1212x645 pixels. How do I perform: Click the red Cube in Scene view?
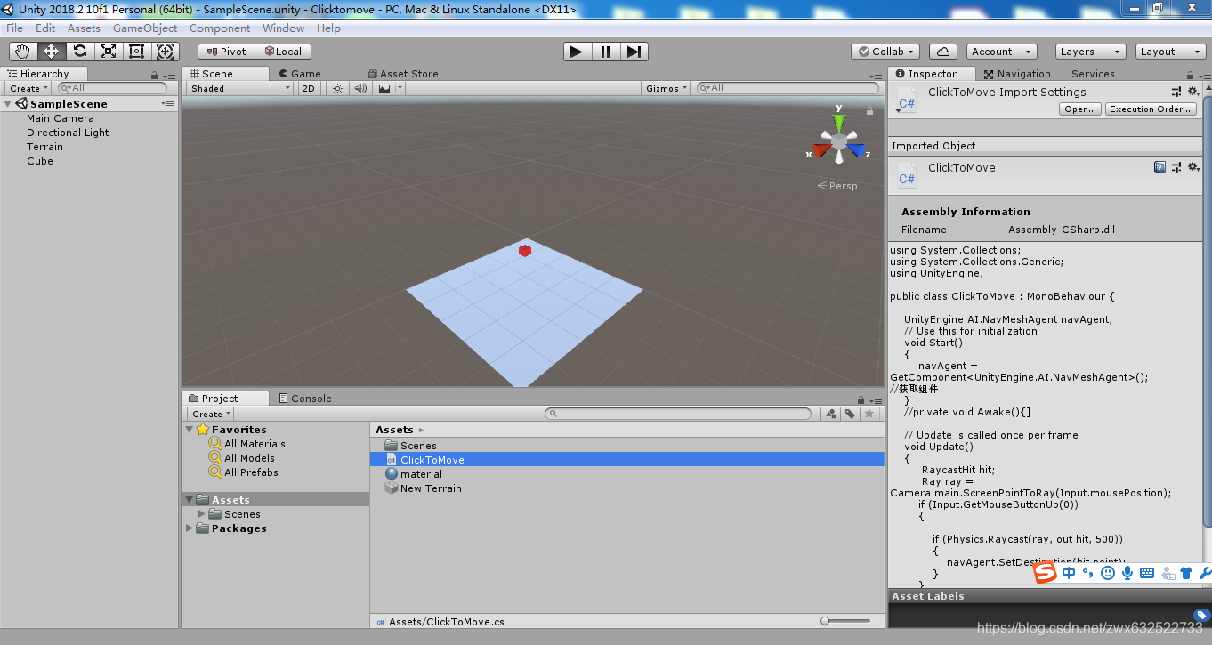click(x=525, y=251)
